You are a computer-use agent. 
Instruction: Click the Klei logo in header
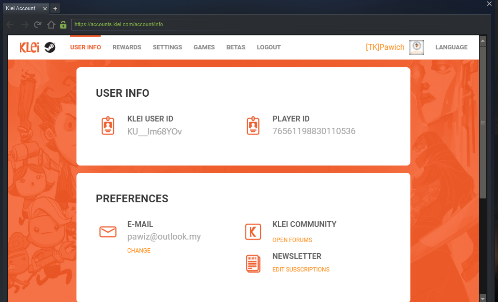point(30,47)
